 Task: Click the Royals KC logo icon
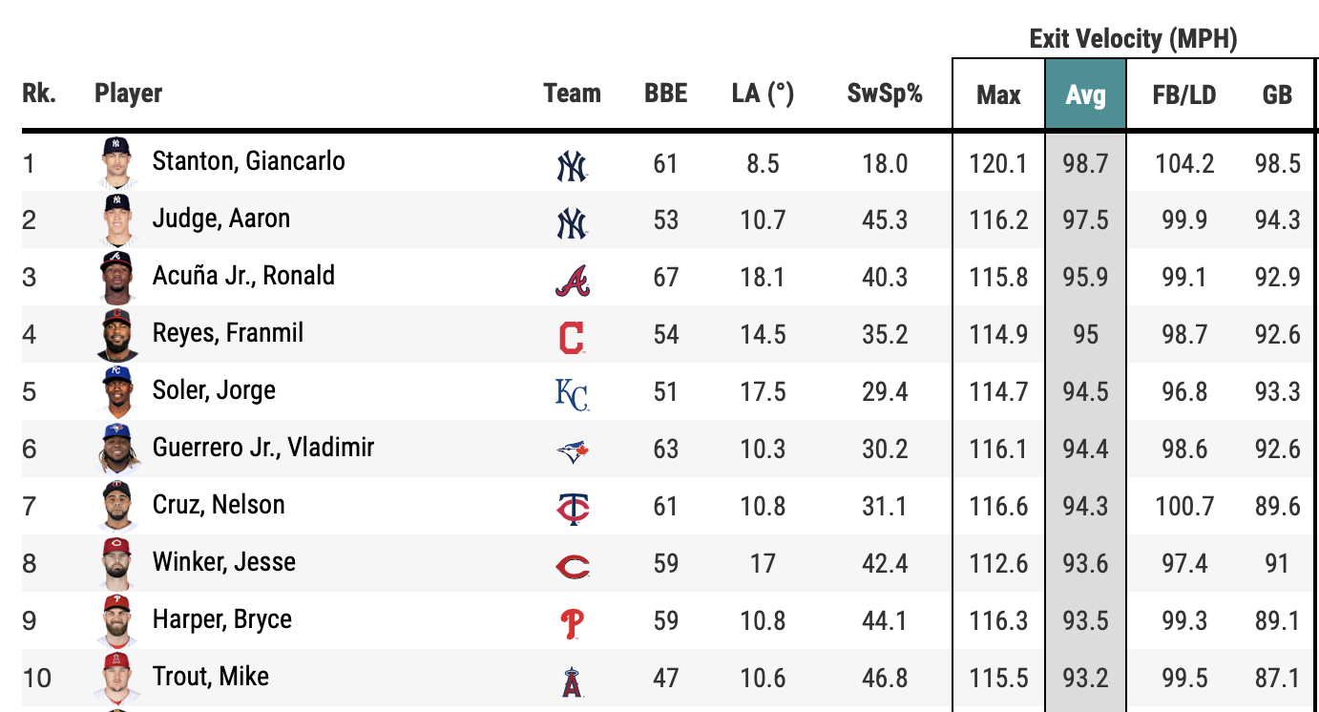(572, 394)
